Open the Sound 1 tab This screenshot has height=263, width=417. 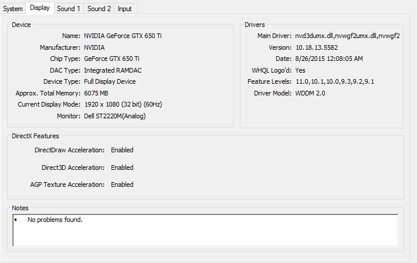pyautogui.click(x=68, y=9)
